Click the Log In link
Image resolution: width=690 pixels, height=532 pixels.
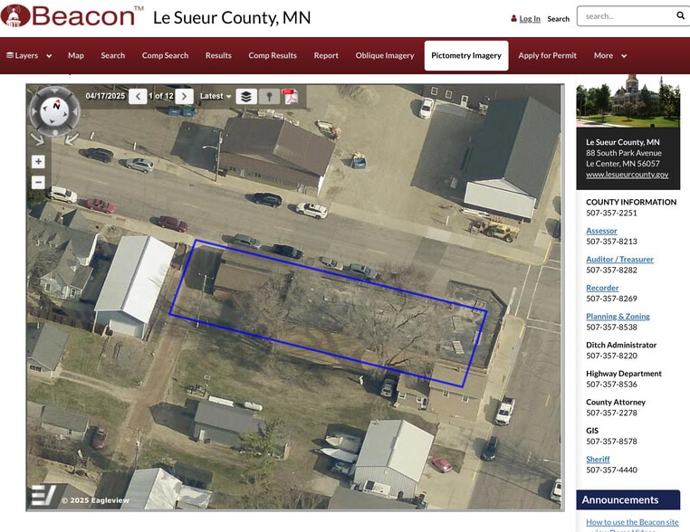tap(530, 18)
